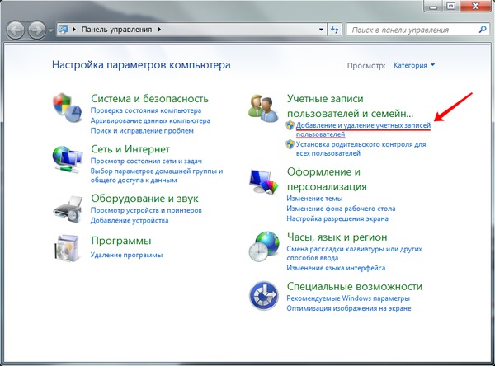Viewport: 495px width, 366px height.
Task: Open Просмотр состояния сети и задач
Action: click(x=146, y=162)
